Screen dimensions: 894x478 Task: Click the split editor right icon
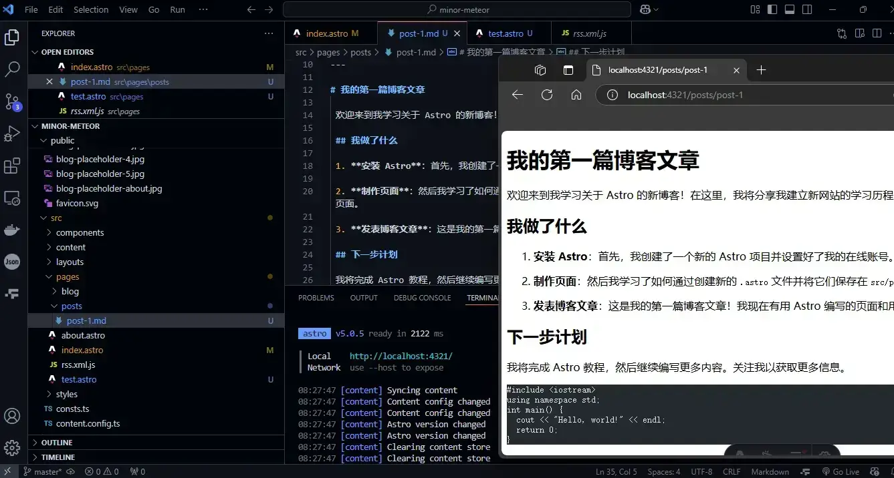click(877, 33)
